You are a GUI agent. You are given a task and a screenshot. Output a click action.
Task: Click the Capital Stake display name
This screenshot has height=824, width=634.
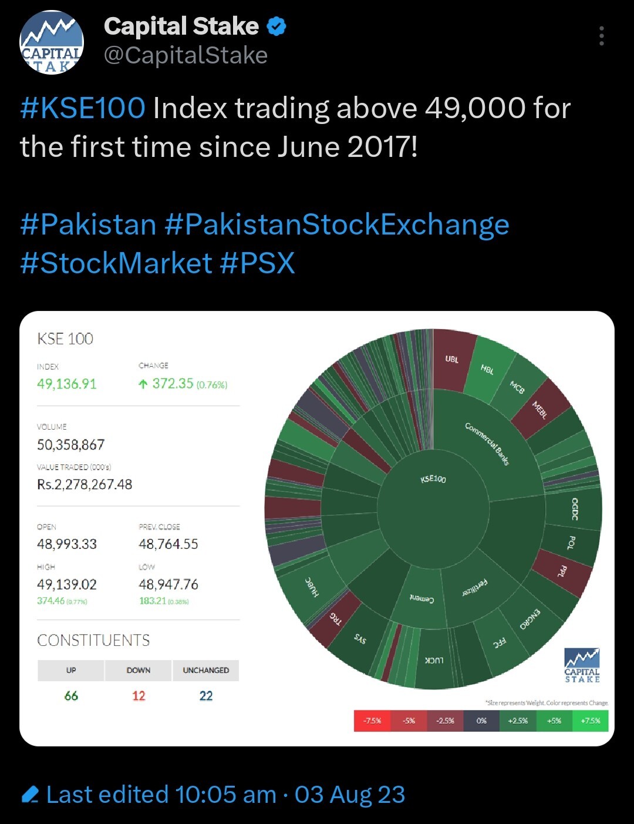181,26
